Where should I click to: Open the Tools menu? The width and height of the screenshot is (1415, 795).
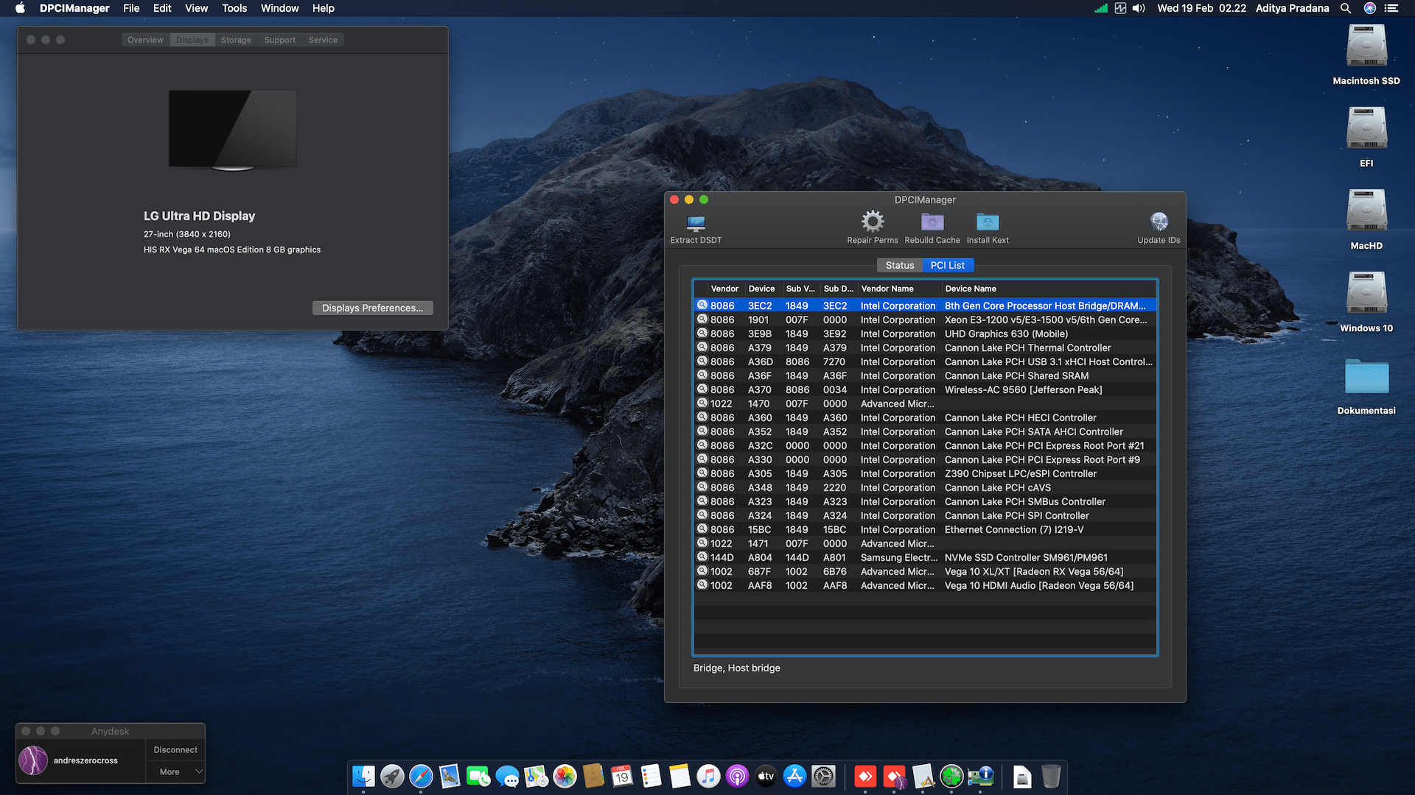234,8
